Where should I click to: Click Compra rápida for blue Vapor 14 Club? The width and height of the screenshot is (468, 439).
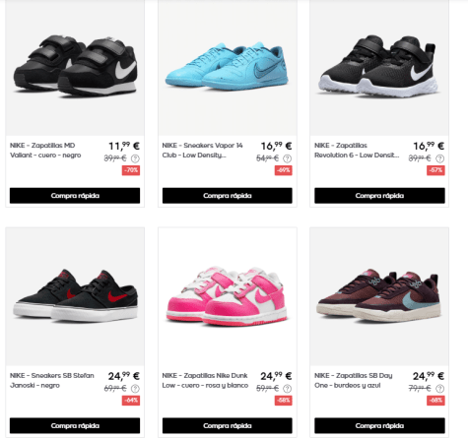pyautogui.click(x=228, y=196)
